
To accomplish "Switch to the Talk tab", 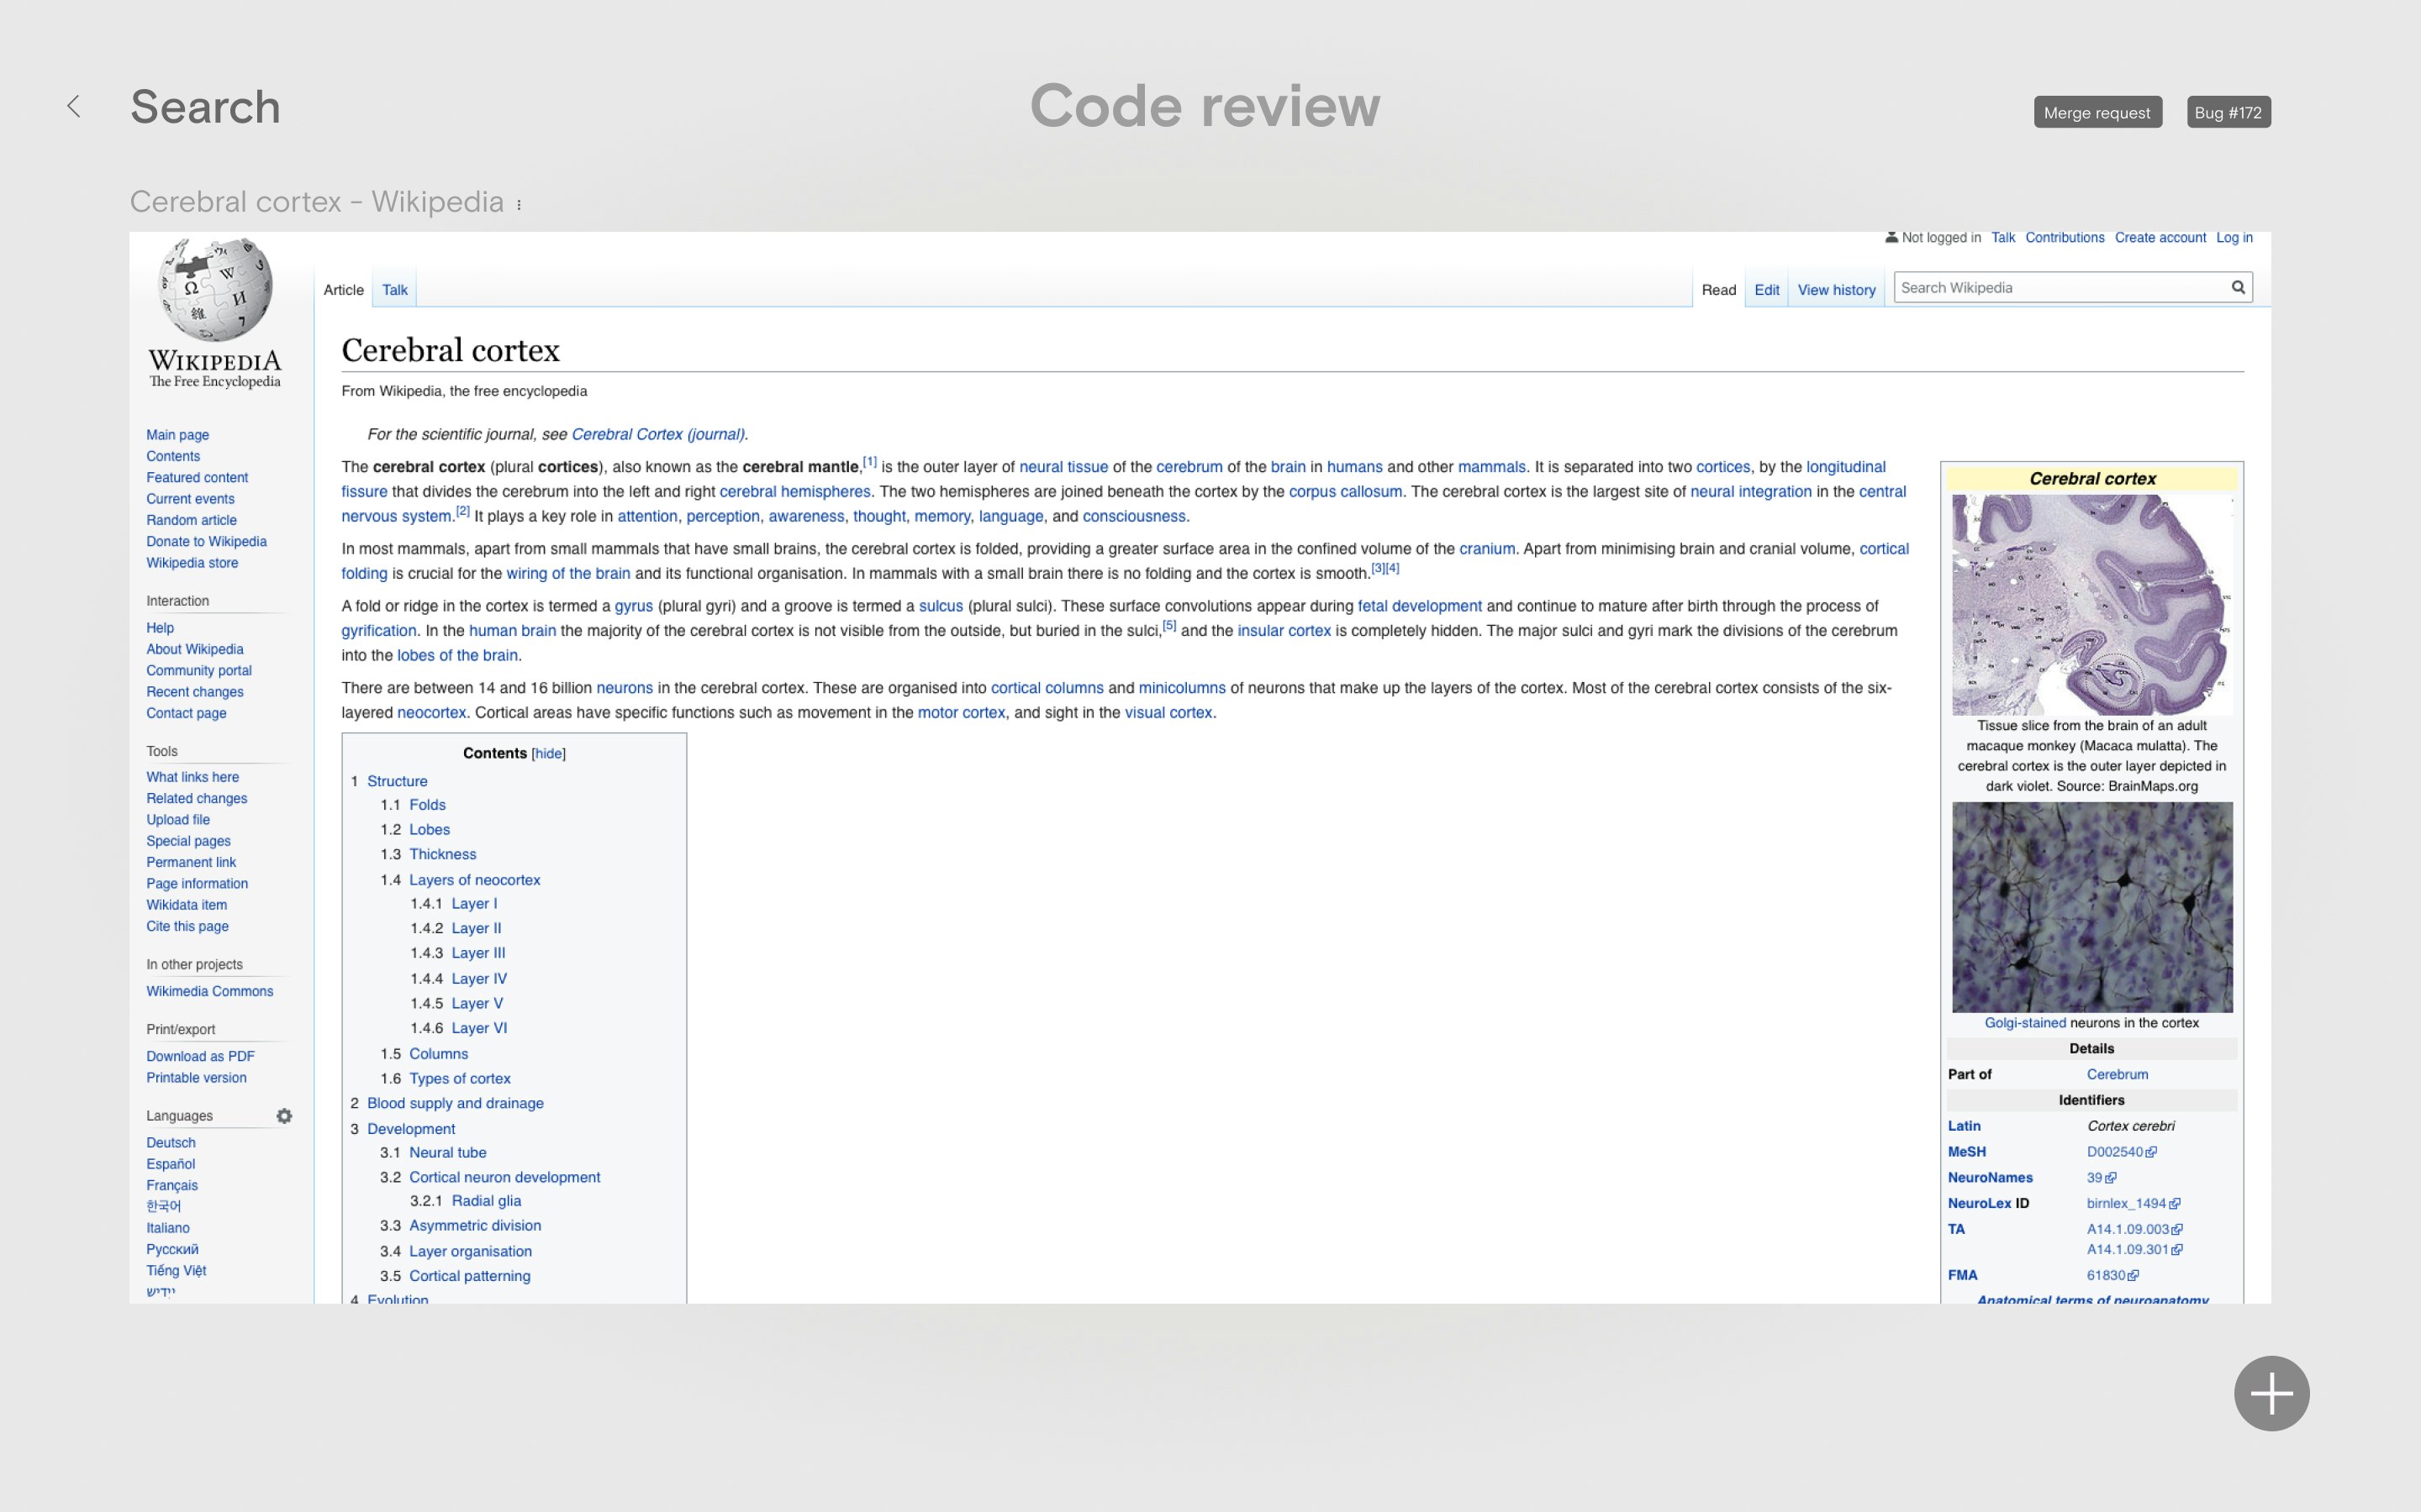I will pyautogui.click(x=394, y=289).
